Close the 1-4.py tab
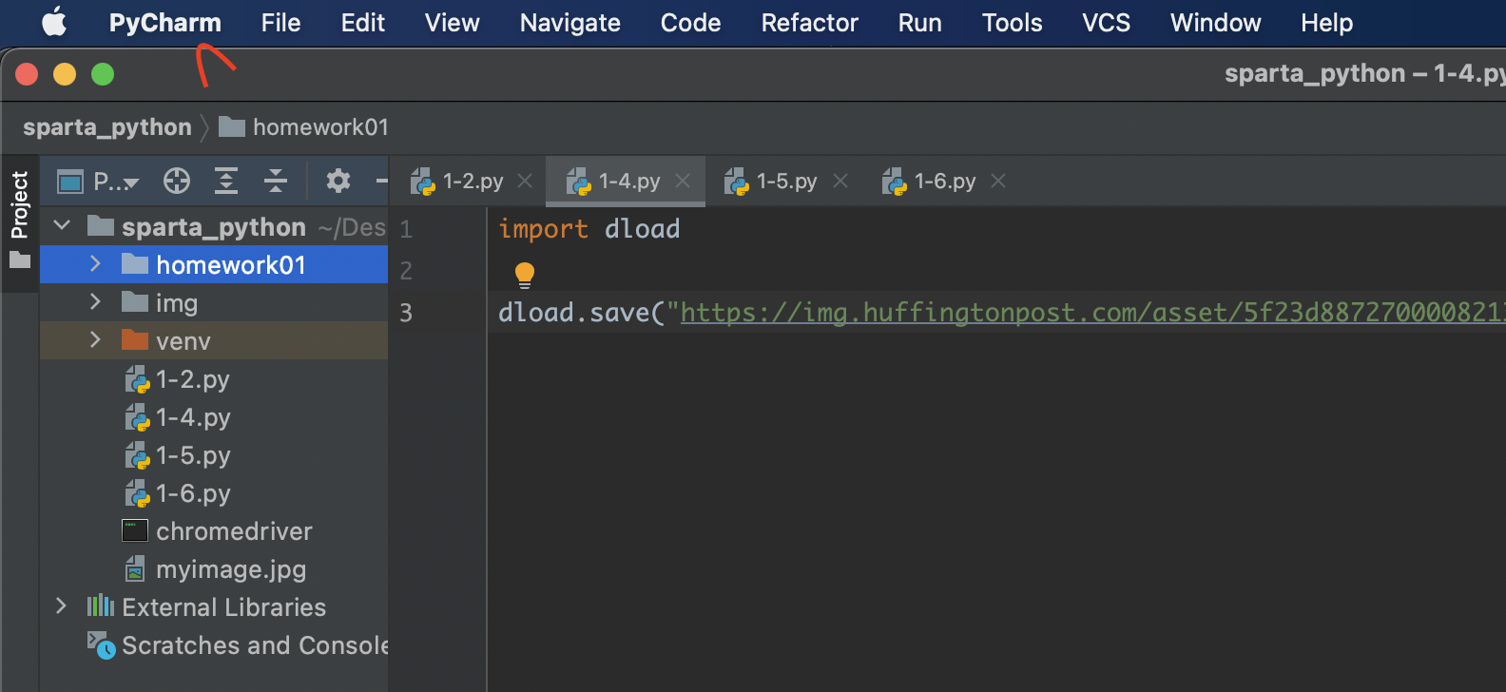This screenshot has height=692, width=1506. (683, 181)
